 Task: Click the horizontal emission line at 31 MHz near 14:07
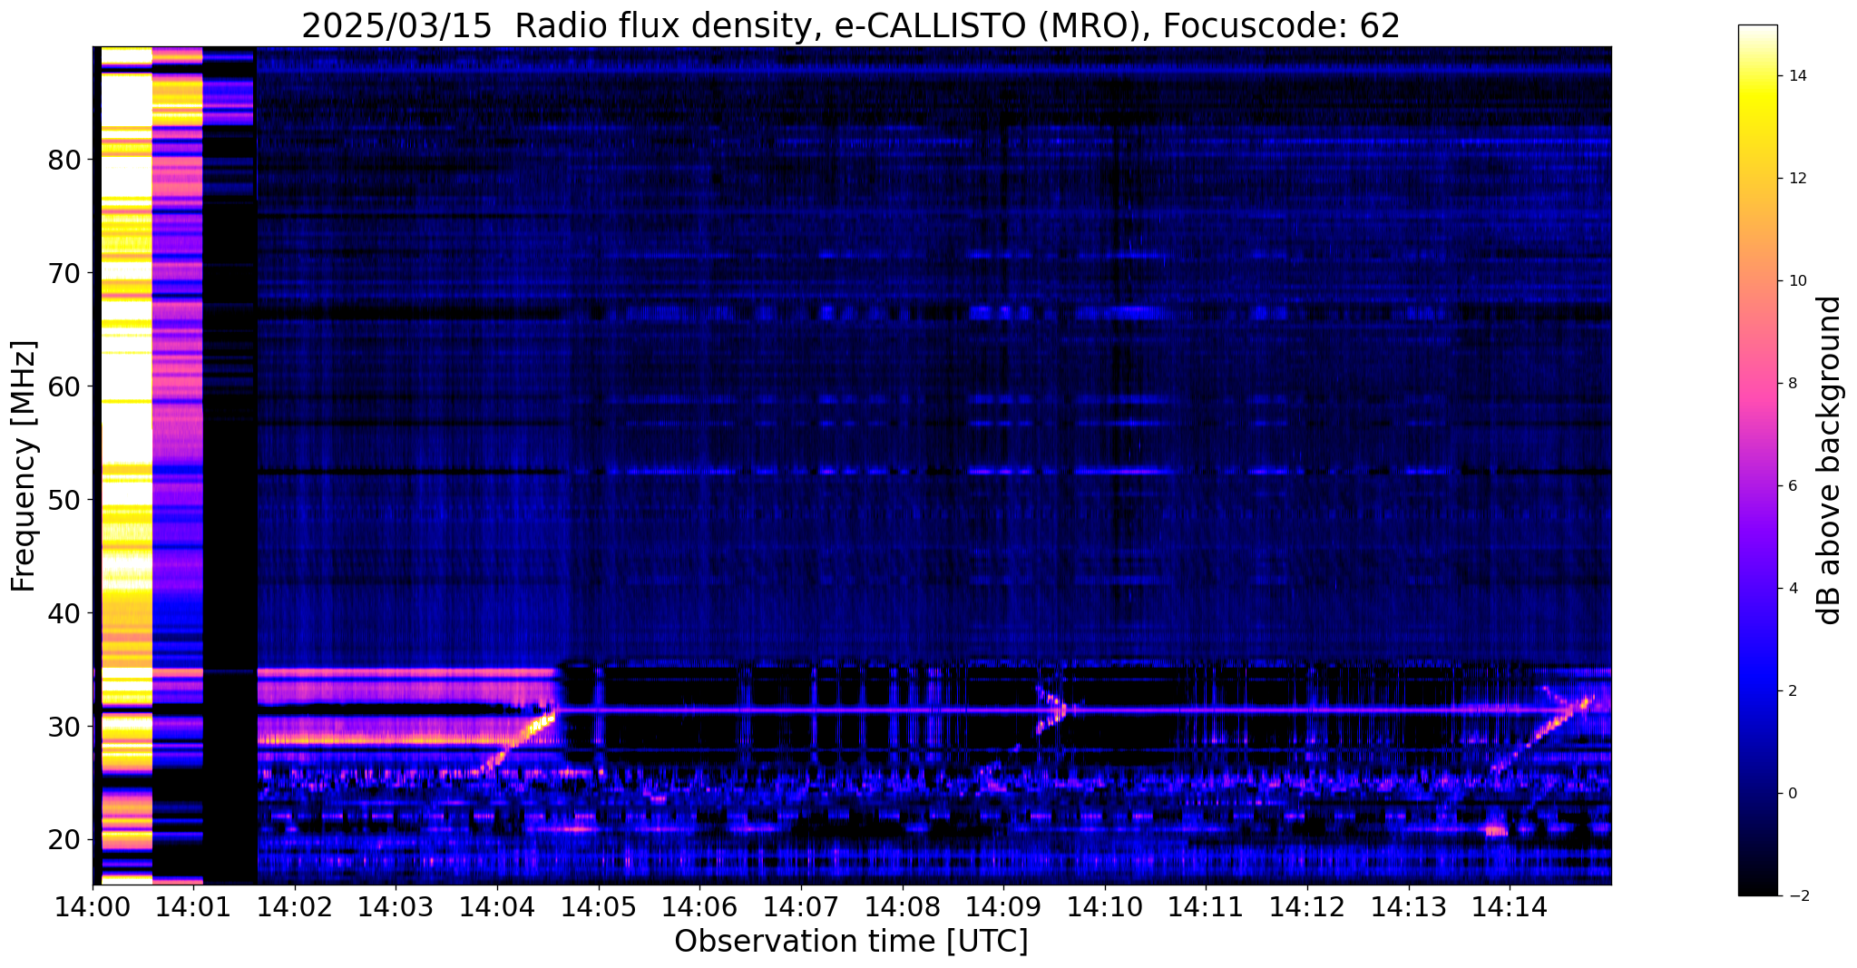(x=800, y=710)
